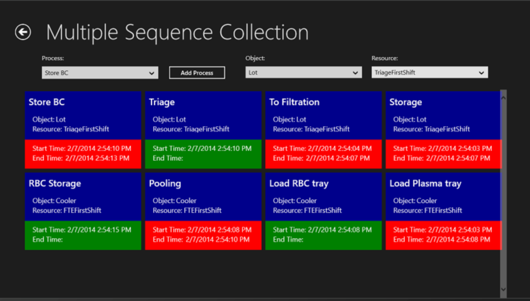530x301 pixels.
Task: Toggle the green time bar under RBC Storage
Action: click(x=83, y=235)
